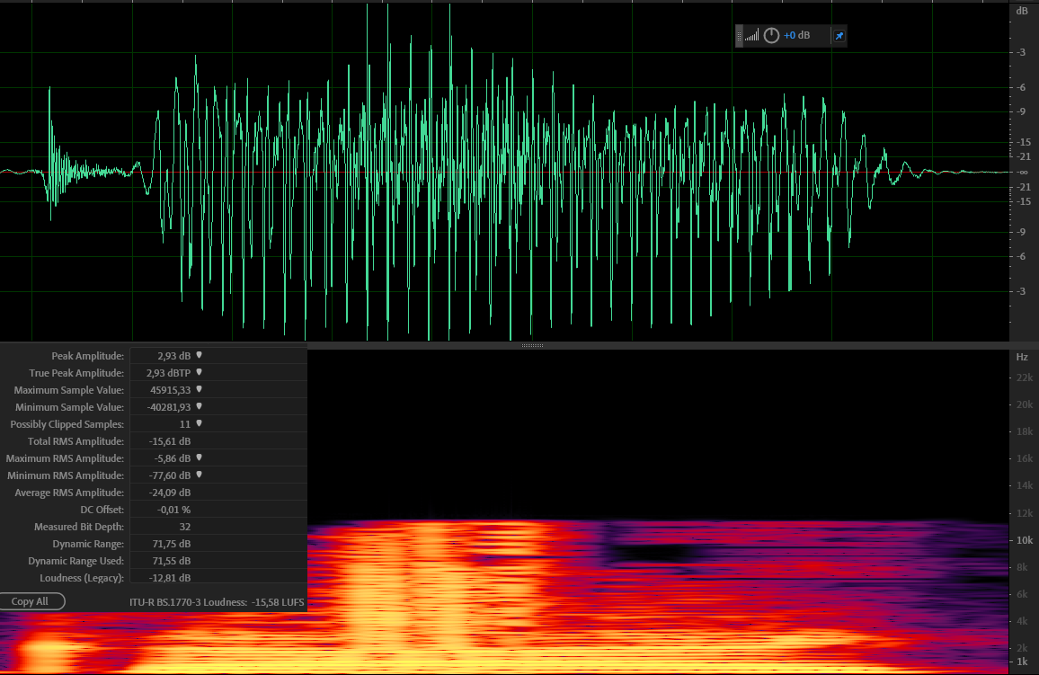Click the DC Offset value field
The width and height of the screenshot is (1039, 675).
tap(173, 510)
